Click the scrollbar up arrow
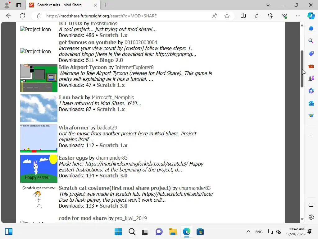The width and height of the screenshot is (318, 239). tap(302, 26)
